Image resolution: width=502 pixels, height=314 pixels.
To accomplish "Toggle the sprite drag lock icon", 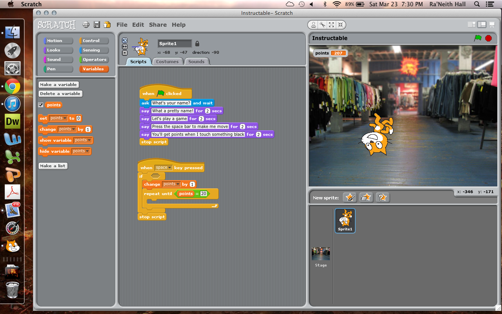I will [x=197, y=44].
